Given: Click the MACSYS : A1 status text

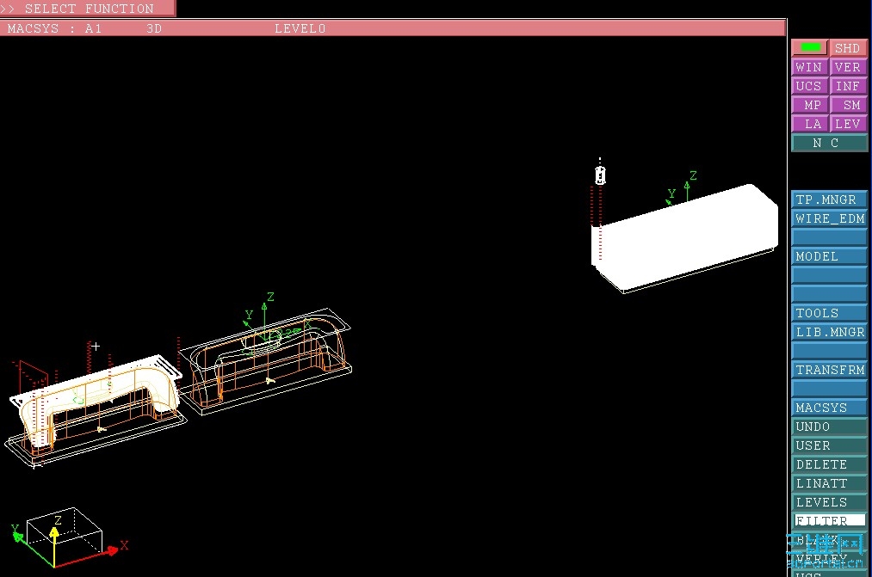Looking at the screenshot, I should pos(54,28).
